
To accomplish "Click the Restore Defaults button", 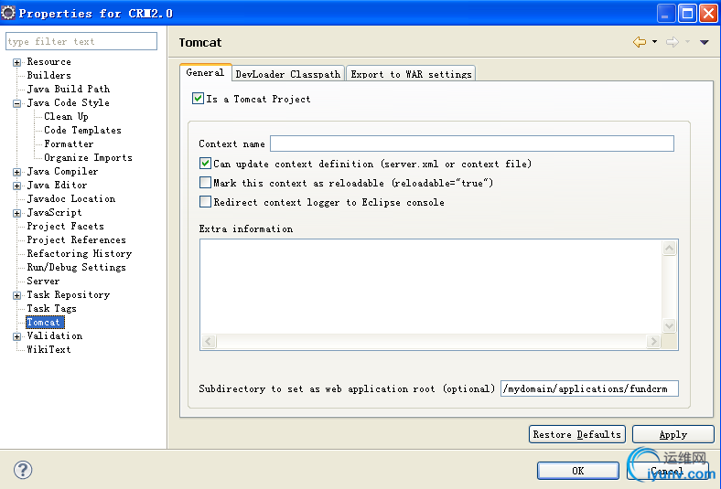I will pyautogui.click(x=576, y=434).
